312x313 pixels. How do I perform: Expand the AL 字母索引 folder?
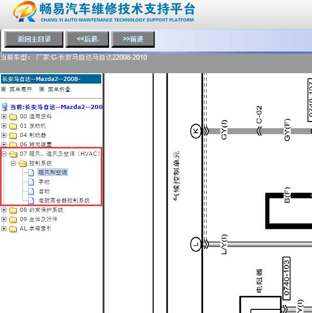point(4,228)
